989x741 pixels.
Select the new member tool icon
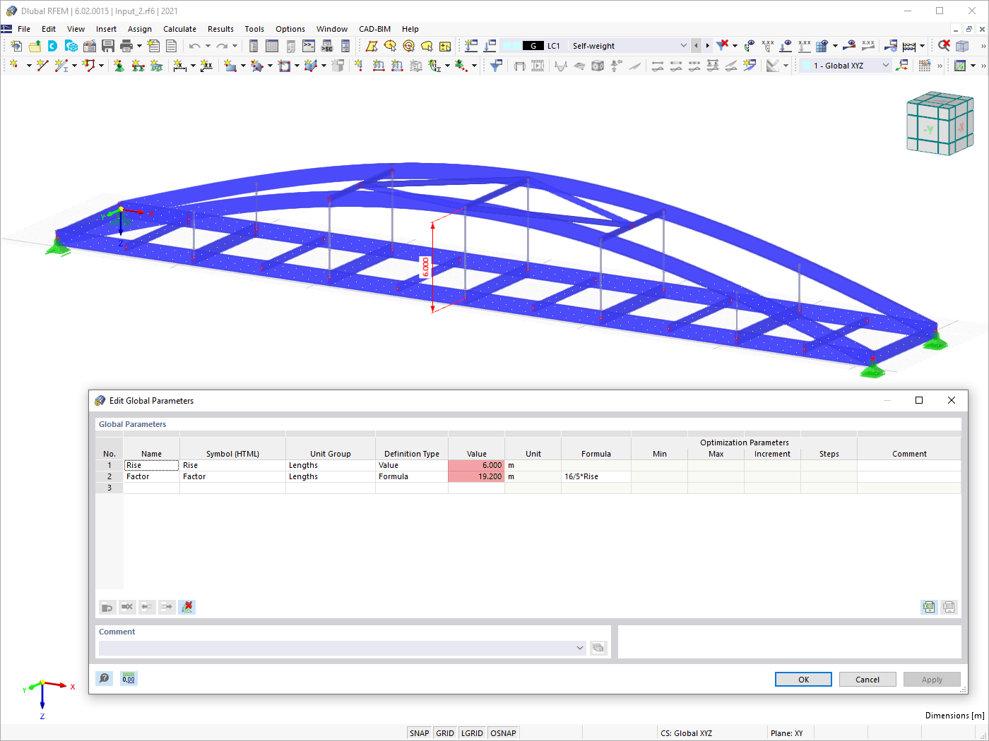[x=61, y=65]
